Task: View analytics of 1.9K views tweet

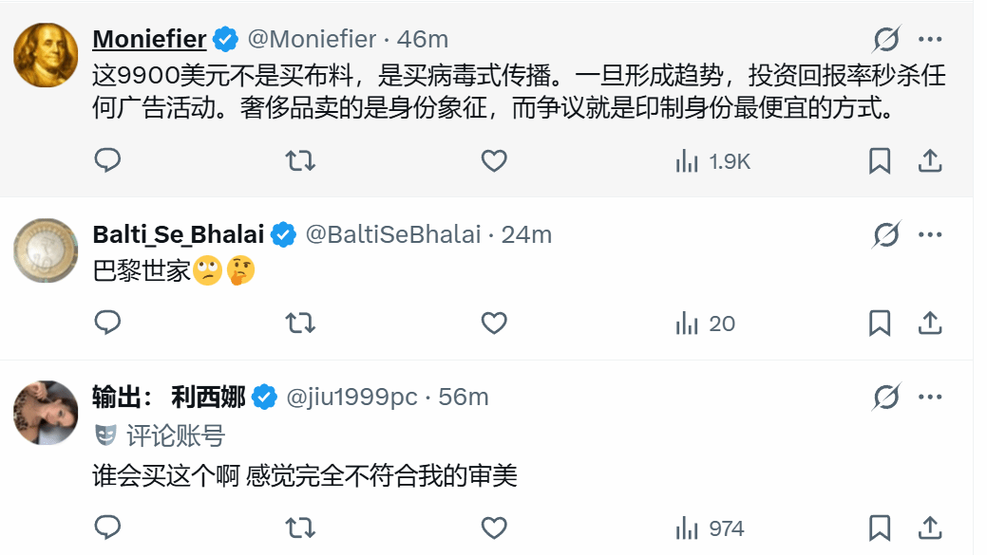Action: 712,161
